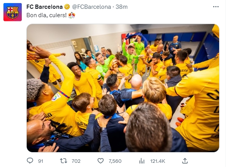This screenshot has height=167, width=226.
Task: Retweet using the repost arrows icon
Action: tap(63, 161)
